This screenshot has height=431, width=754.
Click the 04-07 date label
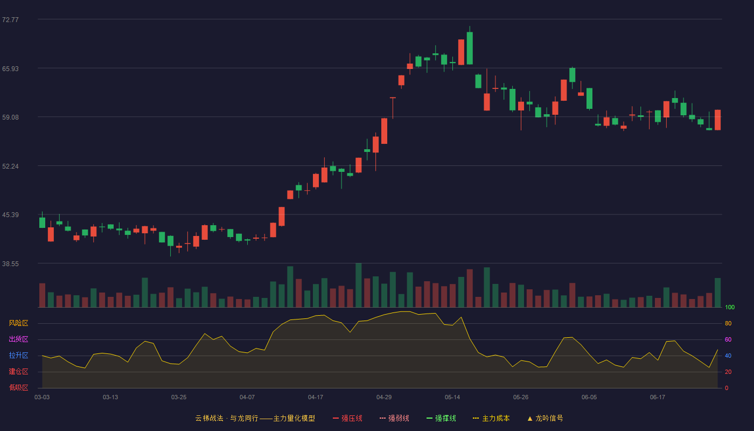pos(247,397)
